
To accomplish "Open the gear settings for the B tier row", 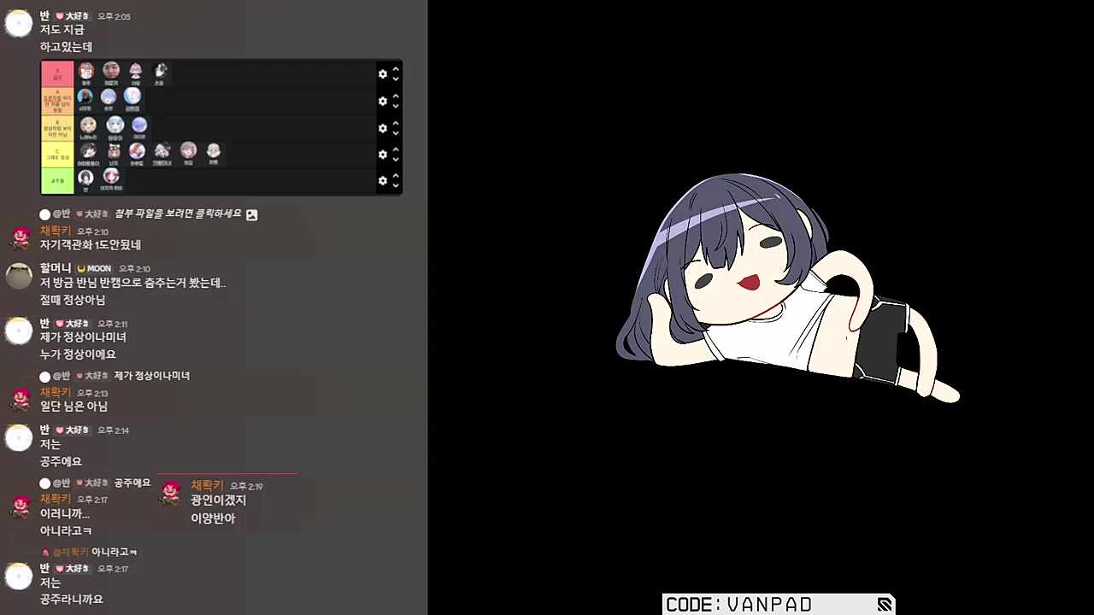I will [382, 128].
